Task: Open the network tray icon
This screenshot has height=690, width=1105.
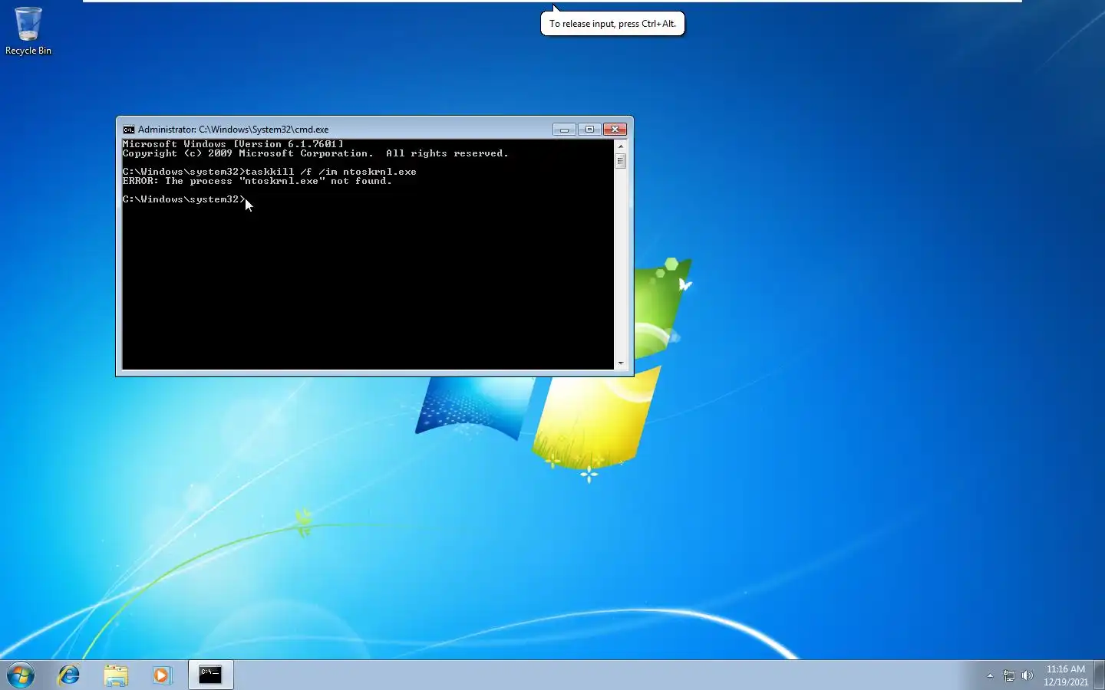Action: pos(1009,675)
